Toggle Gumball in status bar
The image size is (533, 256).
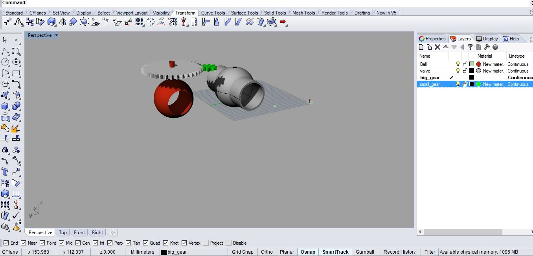point(365,252)
